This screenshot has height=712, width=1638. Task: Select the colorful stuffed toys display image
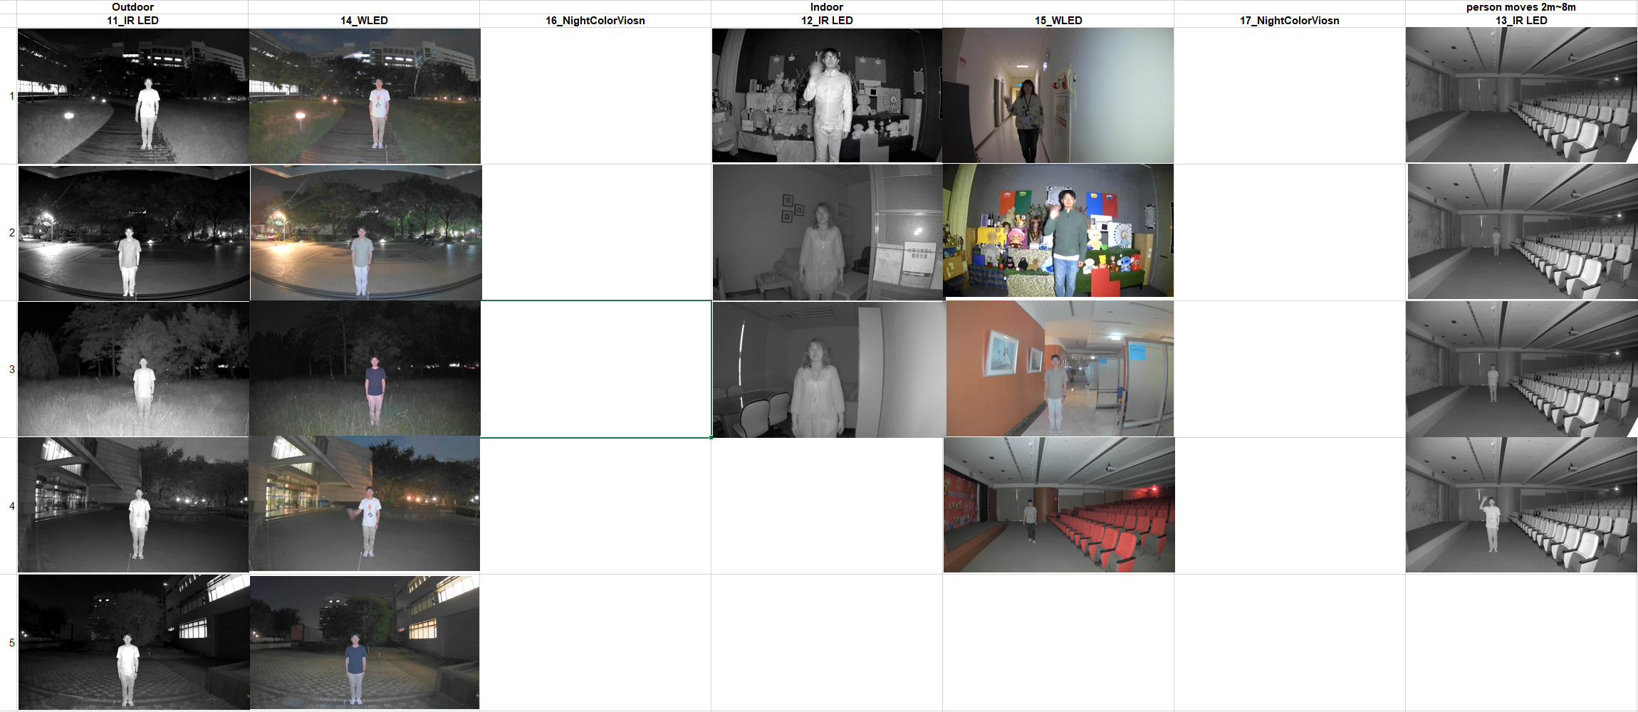[1058, 231]
